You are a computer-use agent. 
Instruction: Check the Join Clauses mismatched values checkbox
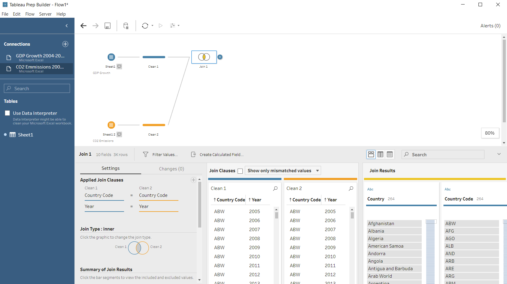(240, 171)
